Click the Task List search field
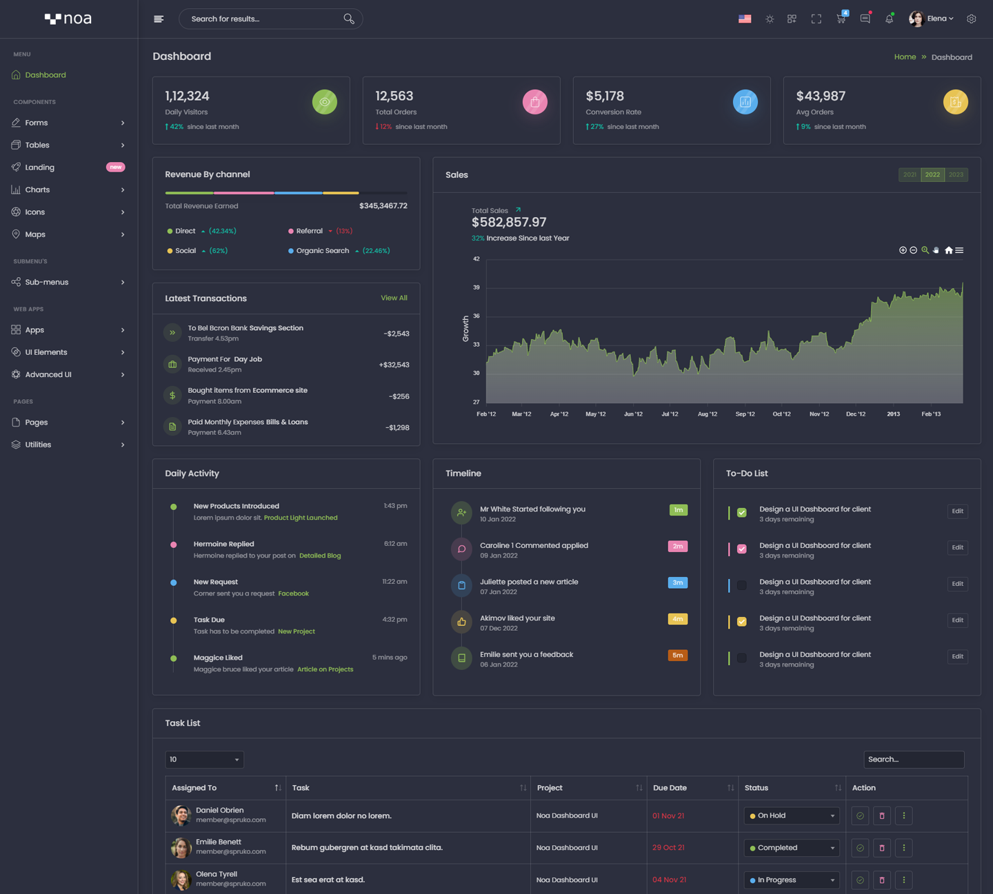 (913, 760)
